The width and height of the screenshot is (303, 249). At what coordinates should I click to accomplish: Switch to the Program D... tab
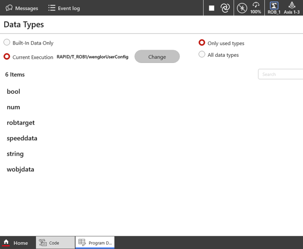pos(95,243)
